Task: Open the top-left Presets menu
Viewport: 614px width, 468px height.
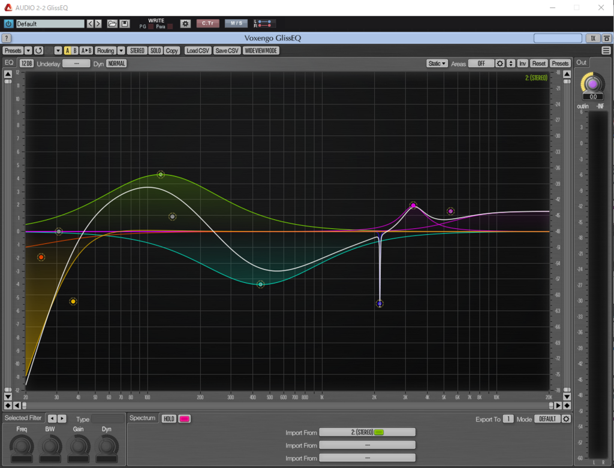Action: (13, 50)
